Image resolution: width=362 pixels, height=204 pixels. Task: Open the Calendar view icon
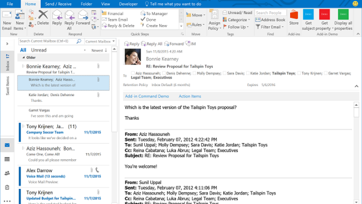point(7,159)
